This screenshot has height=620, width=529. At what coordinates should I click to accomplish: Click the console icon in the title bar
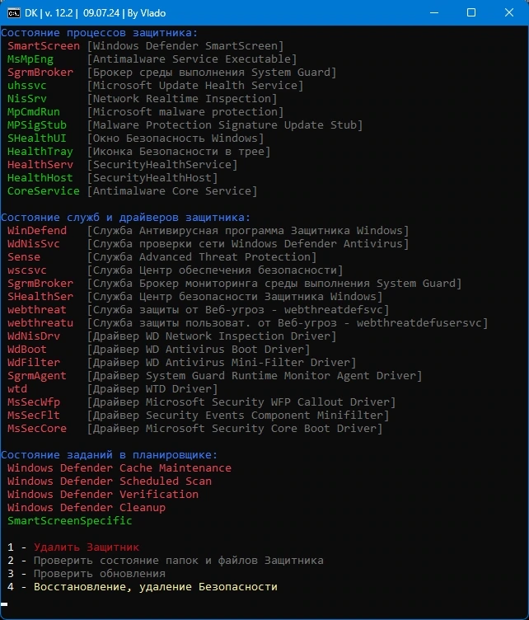click(x=13, y=13)
